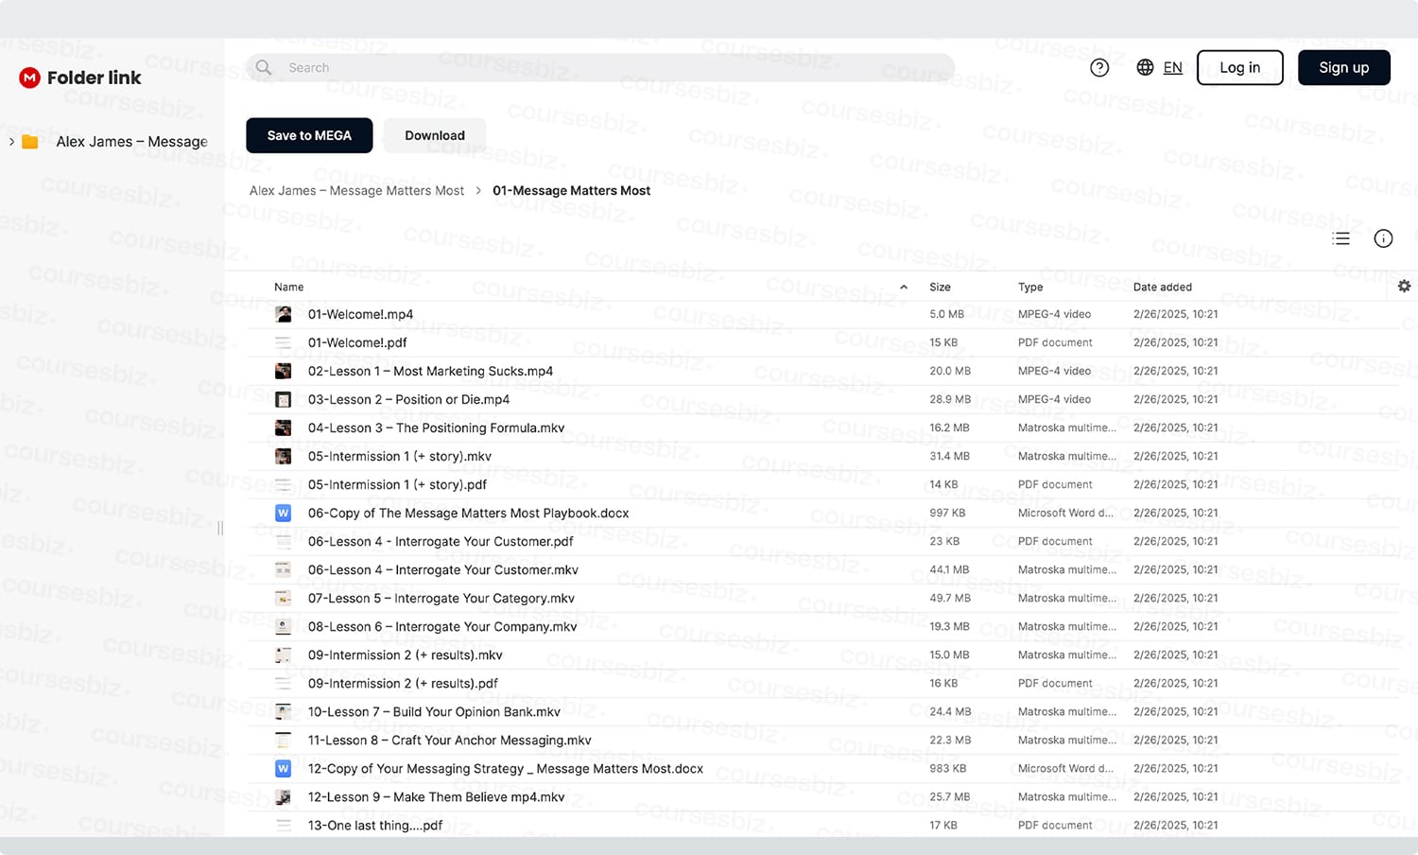This screenshot has height=855, width=1418.
Task: Sort files by the Name column header
Action: pos(288,287)
